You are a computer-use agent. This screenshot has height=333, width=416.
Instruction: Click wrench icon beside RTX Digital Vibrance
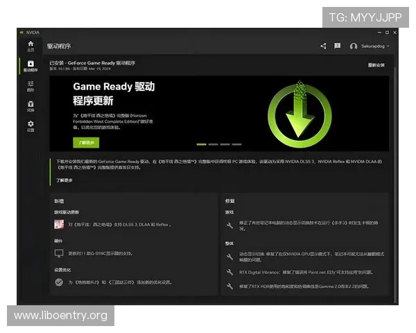coord(229,272)
